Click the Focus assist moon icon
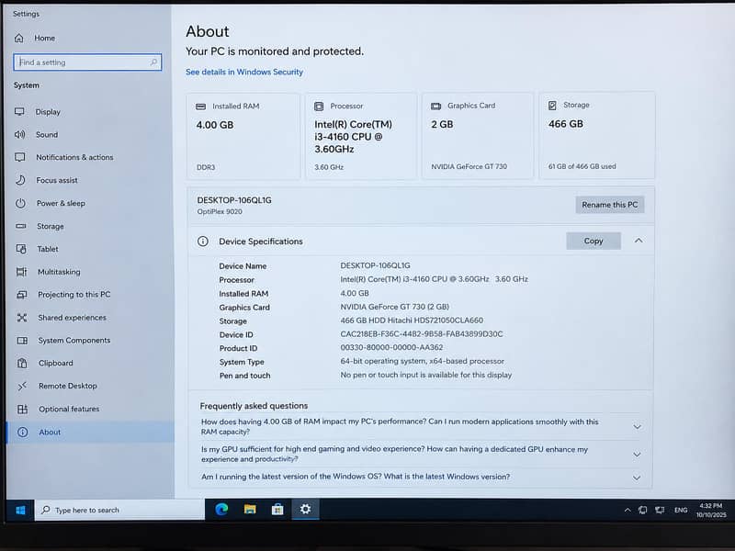Image resolution: width=735 pixels, height=551 pixels. point(20,180)
